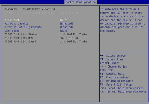Click the F1: General Help hint
149x104 pixels.
point(112,74)
